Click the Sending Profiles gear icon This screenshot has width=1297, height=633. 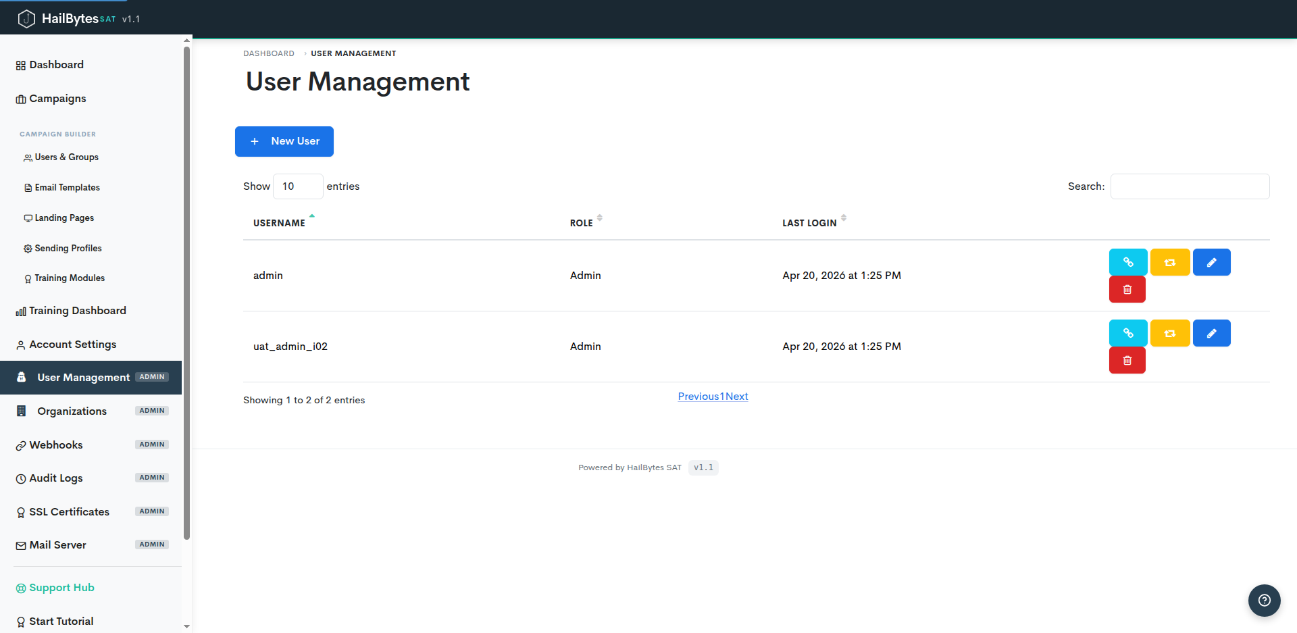coord(28,249)
